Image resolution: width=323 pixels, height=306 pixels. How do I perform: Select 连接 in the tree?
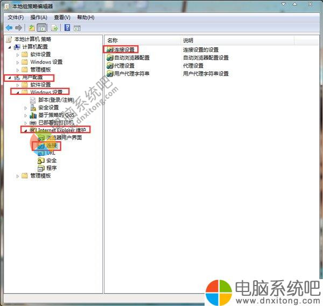51,145
